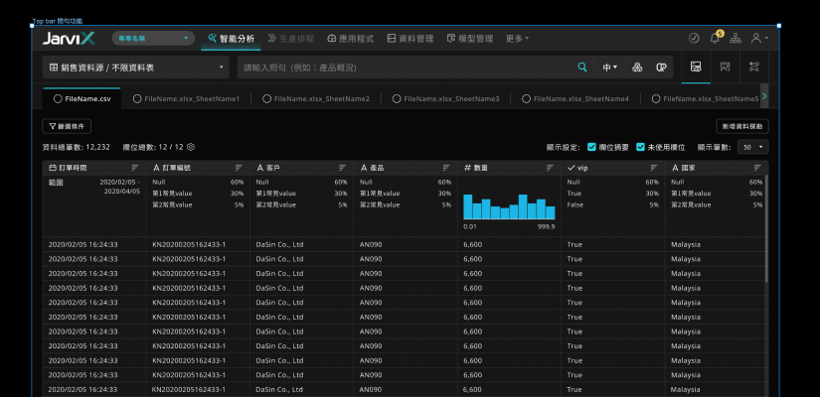Sort by 產品 column sort icon
820x397 pixels.
tap(446, 168)
